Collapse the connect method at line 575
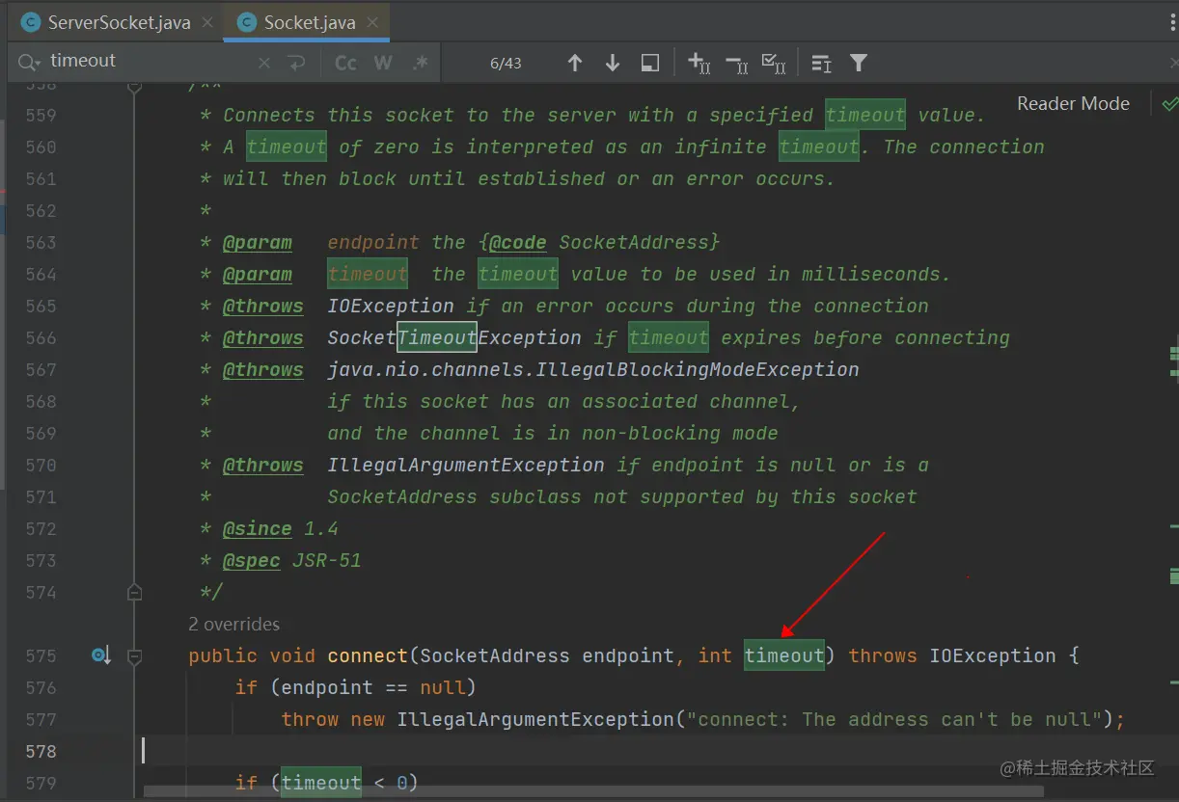 [x=135, y=656]
